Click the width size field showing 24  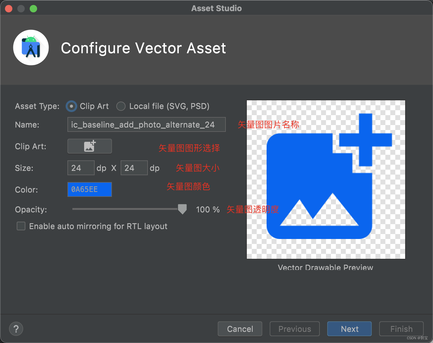[x=81, y=168]
